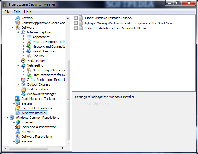Click the Software Restrictions icon
Screen dimensions: 198x154
click(18, 137)
